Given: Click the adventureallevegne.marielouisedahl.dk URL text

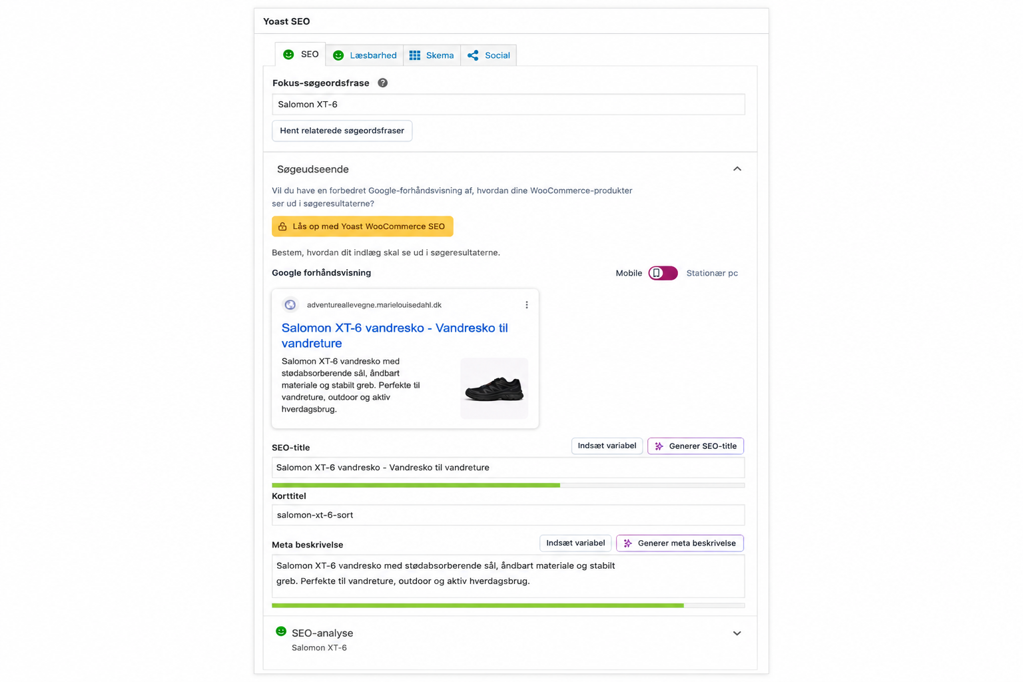Looking at the screenshot, I should (x=374, y=305).
